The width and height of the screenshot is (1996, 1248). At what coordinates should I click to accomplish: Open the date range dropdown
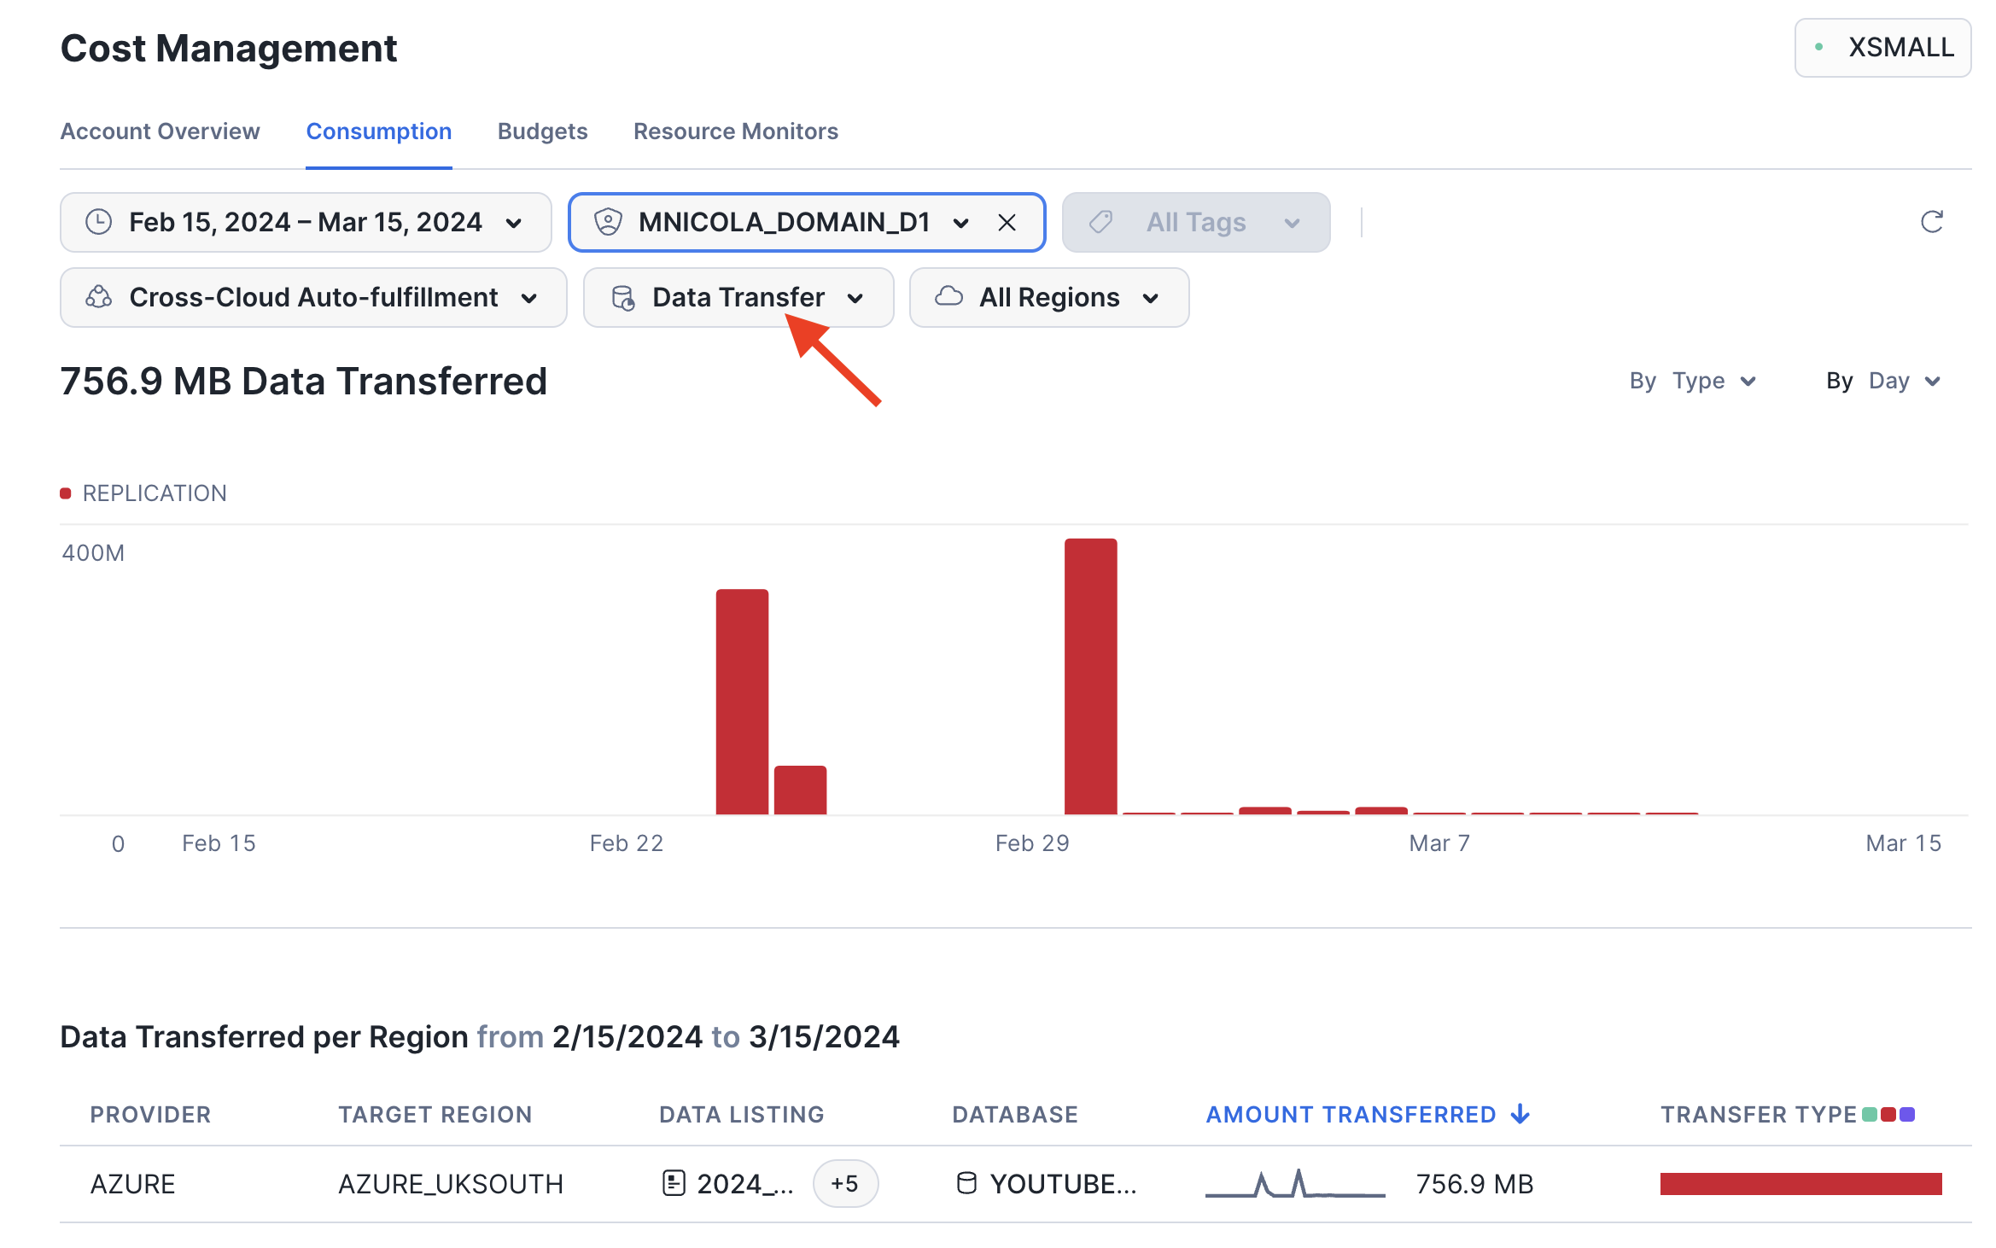(x=306, y=222)
